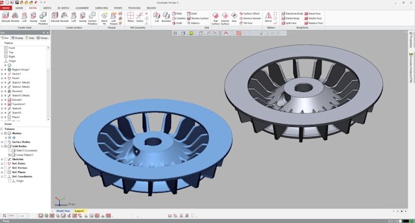
Task: Switch to the REGION ribbon tab
Action: click(x=151, y=8)
